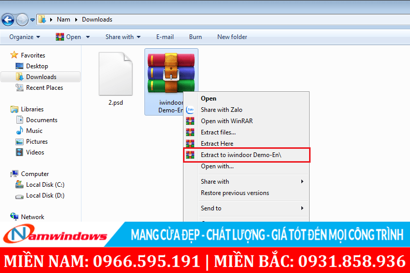The width and height of the screenshot is (410, 273).
Task: Click the Forward navigation arrow button
Action: coord(22,19)
